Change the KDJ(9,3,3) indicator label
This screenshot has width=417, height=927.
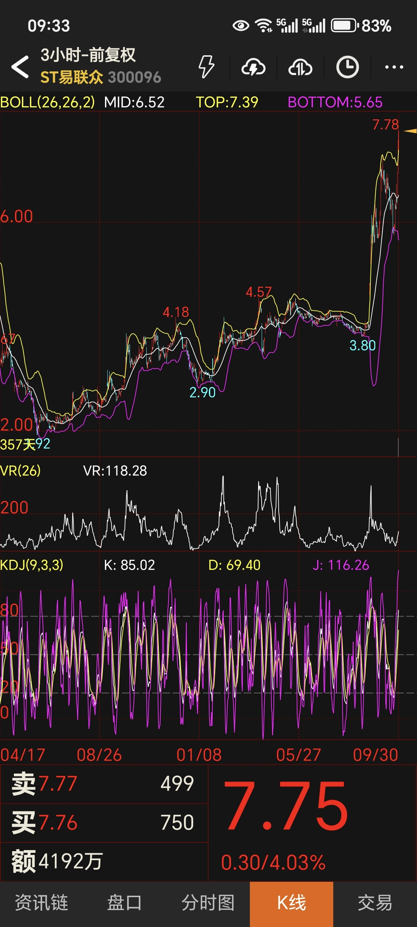click(x=32, y=565)
